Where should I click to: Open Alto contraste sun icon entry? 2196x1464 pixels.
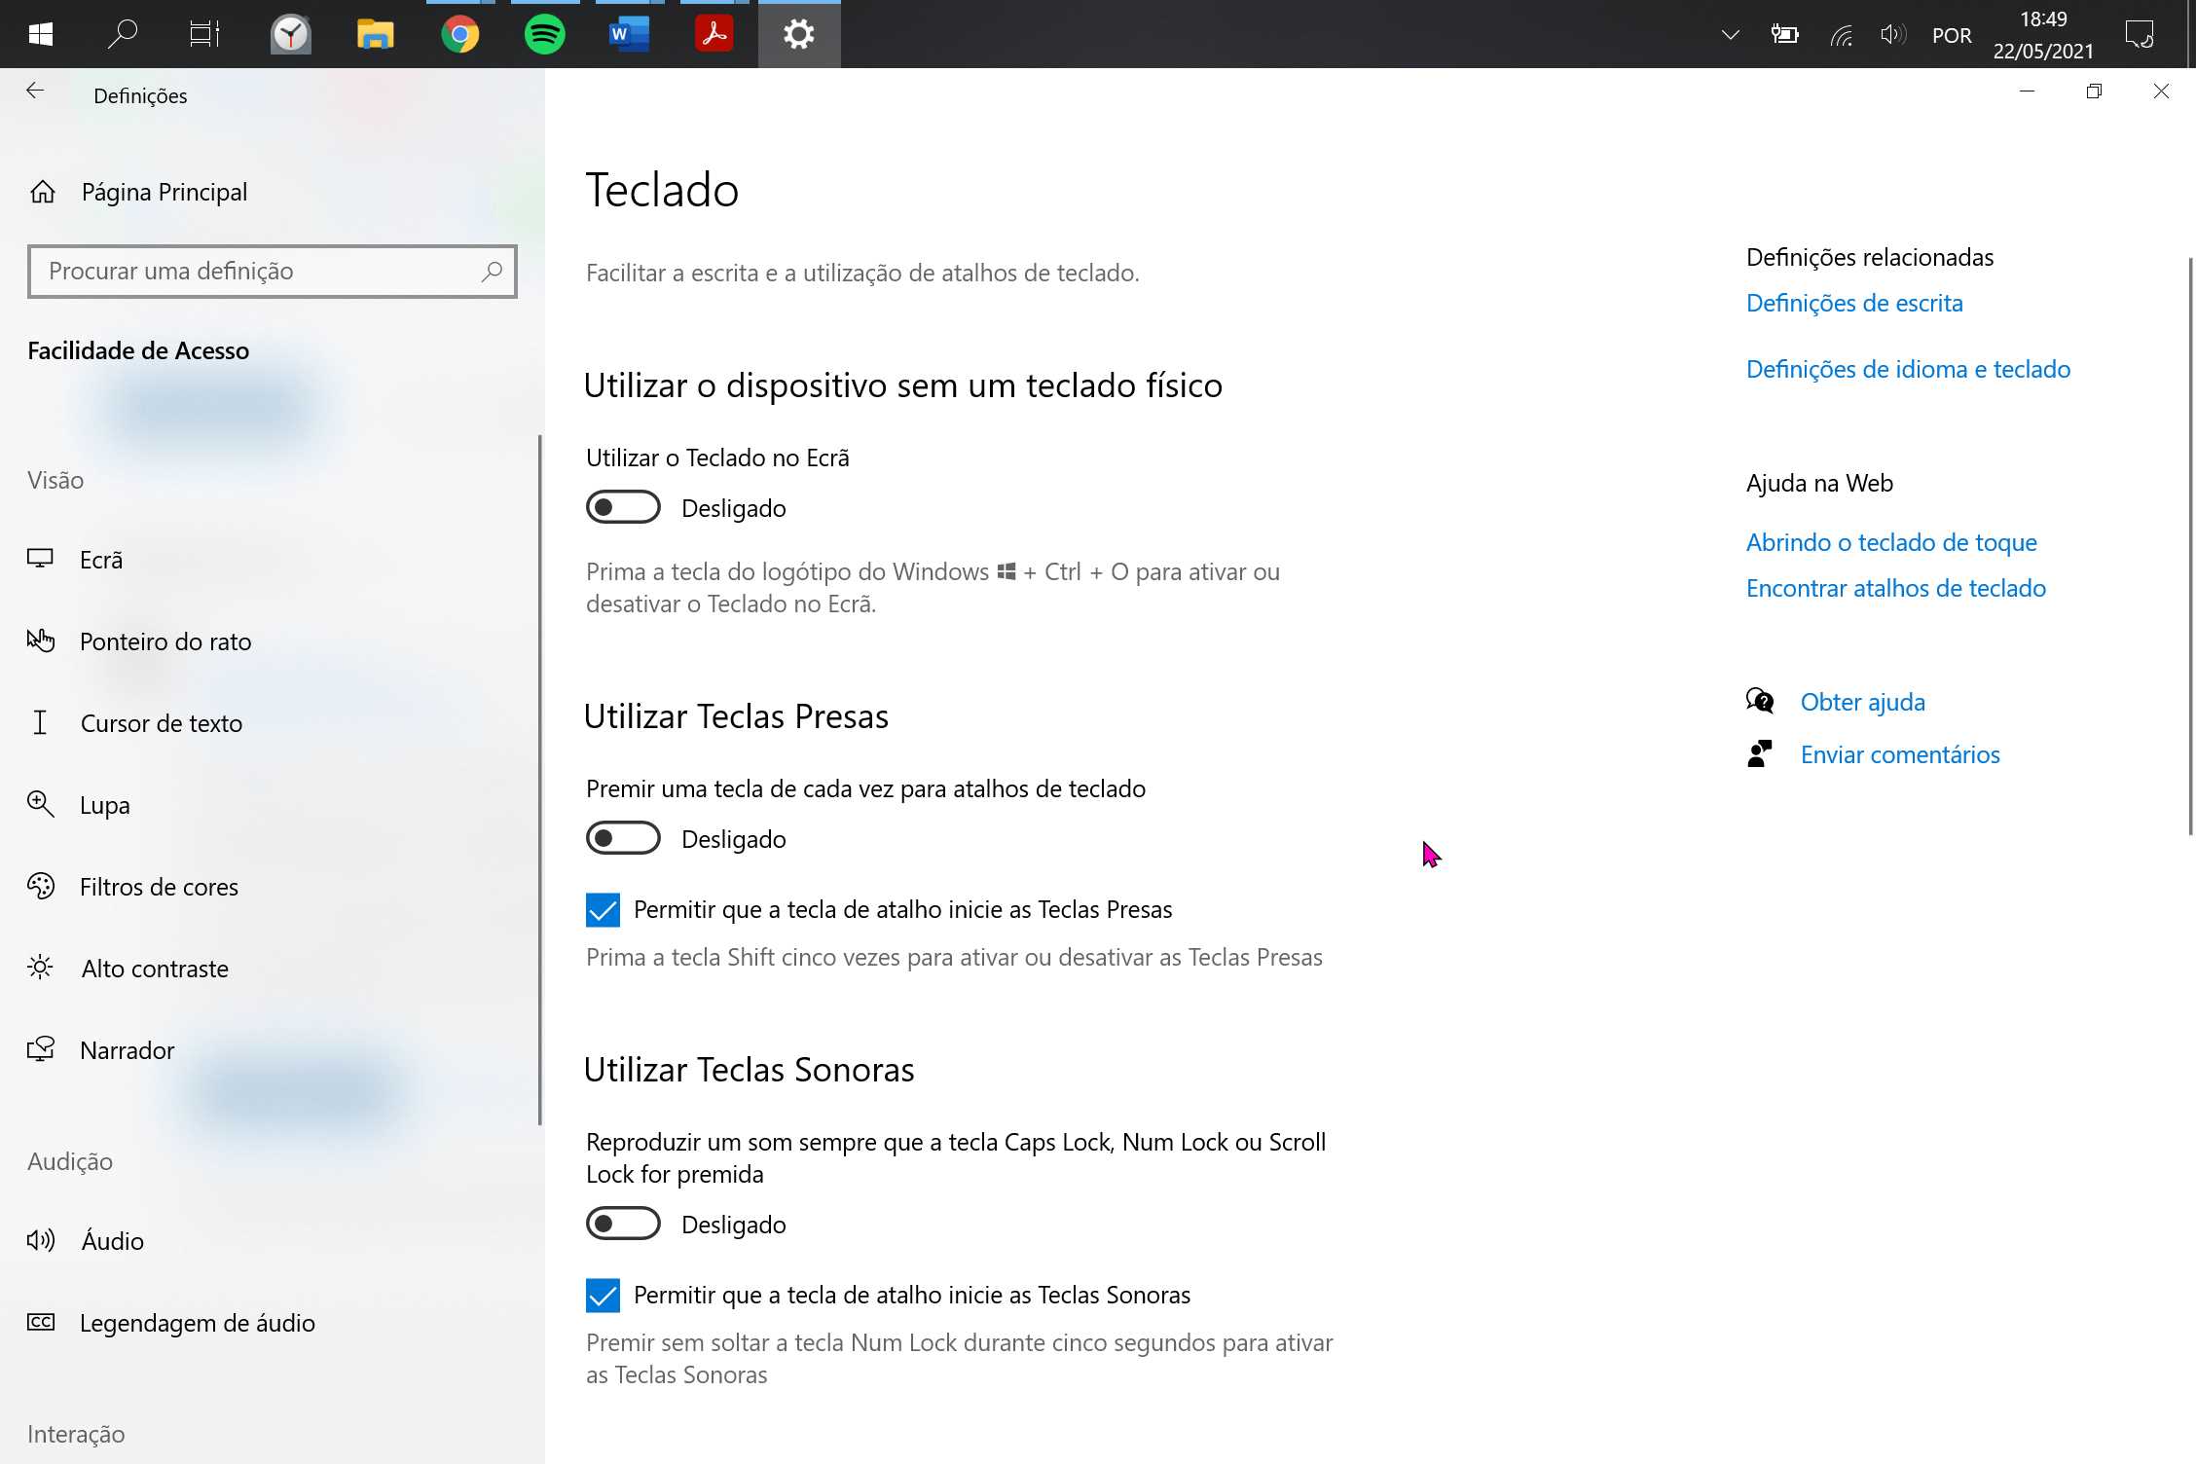[41, 968]
